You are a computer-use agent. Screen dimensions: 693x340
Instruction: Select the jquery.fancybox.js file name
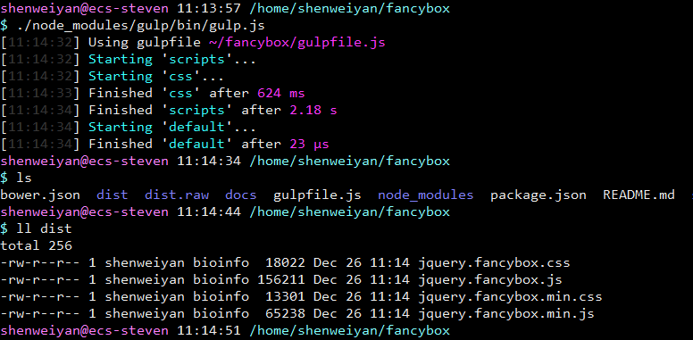490,279
